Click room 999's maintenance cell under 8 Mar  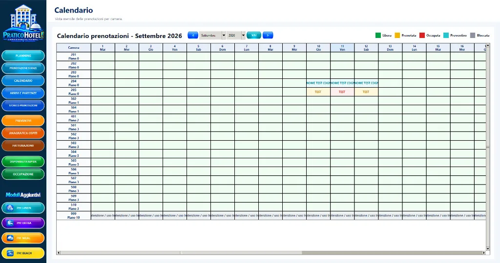271,216
